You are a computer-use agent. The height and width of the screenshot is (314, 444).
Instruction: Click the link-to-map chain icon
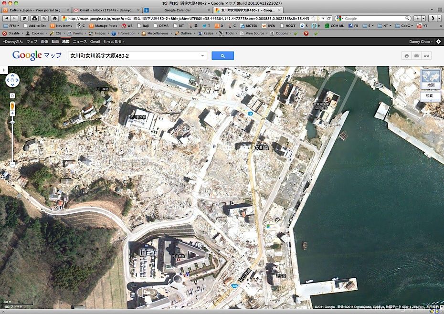click(x=426, y=56)
